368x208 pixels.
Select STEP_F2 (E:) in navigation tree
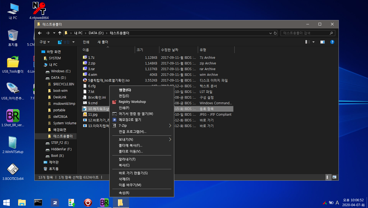(60, 143)
